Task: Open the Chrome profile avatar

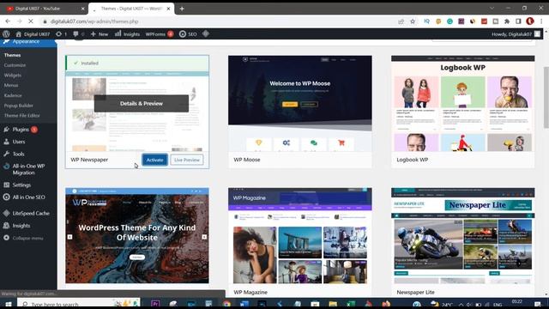Action: 530,21
